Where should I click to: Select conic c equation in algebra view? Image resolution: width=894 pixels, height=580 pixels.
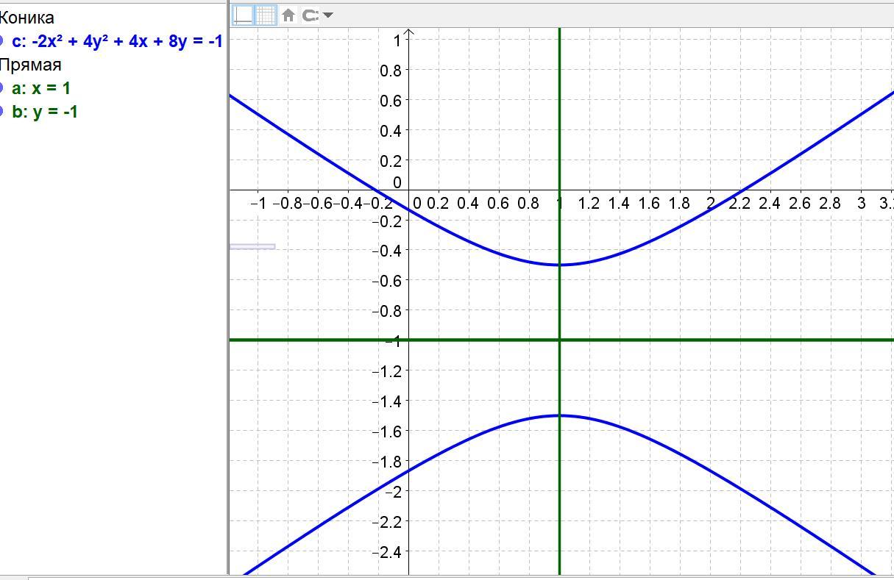117,41
